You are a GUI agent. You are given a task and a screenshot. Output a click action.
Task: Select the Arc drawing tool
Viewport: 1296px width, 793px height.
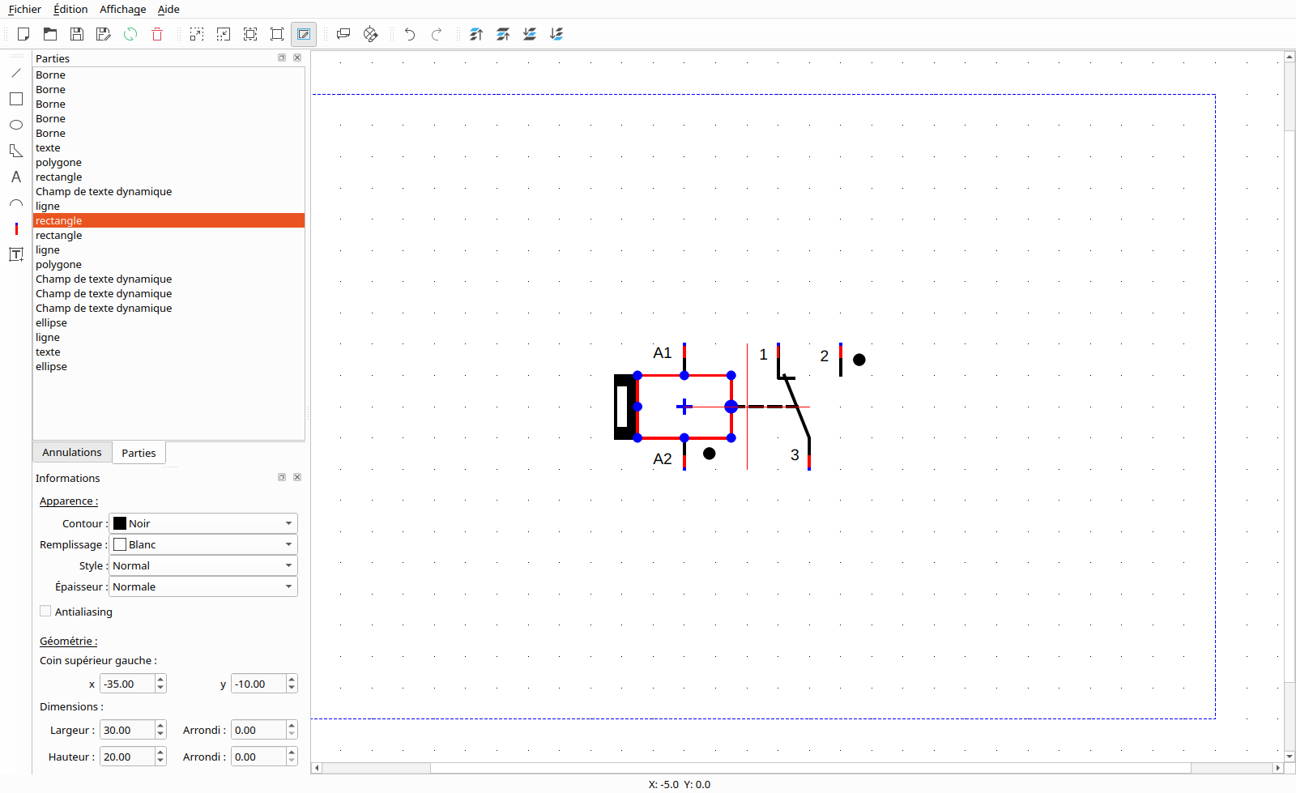(x=16, y=203)
